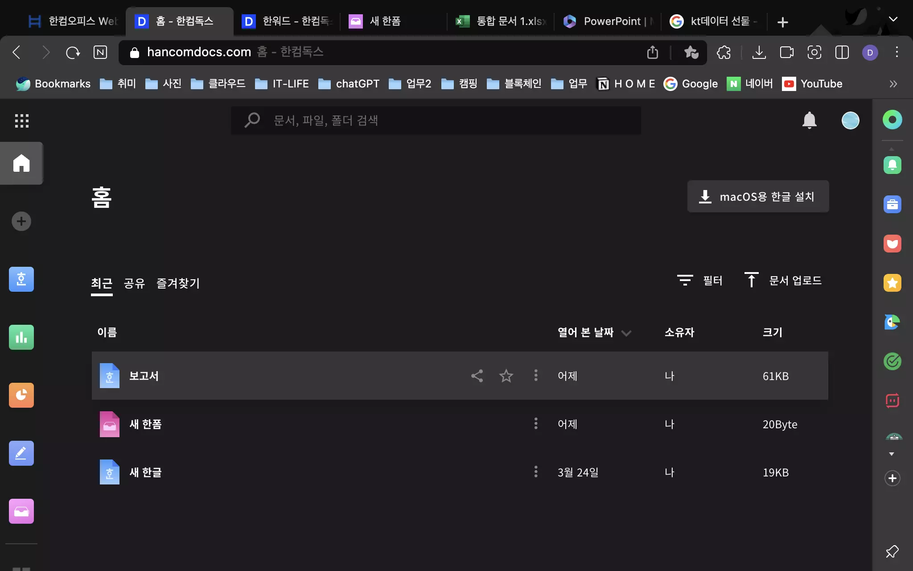Click the share icon on the 보고서 row
Viewport: 913px width, 571px height.
pos(477,376)
